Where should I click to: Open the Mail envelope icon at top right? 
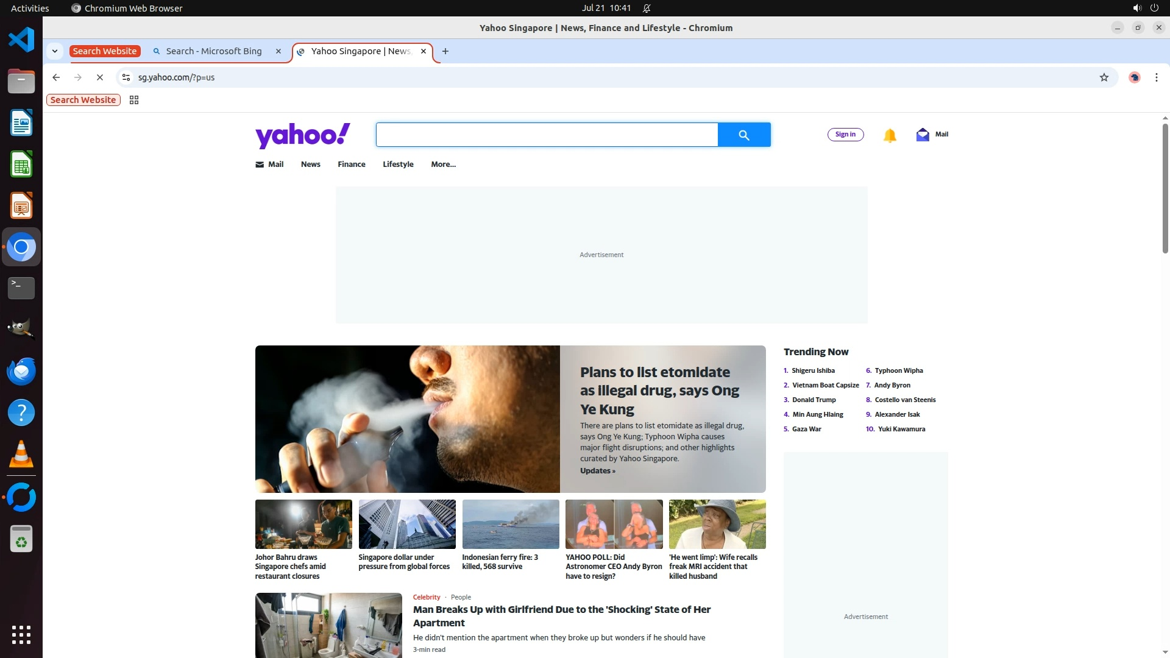[923, 135]
